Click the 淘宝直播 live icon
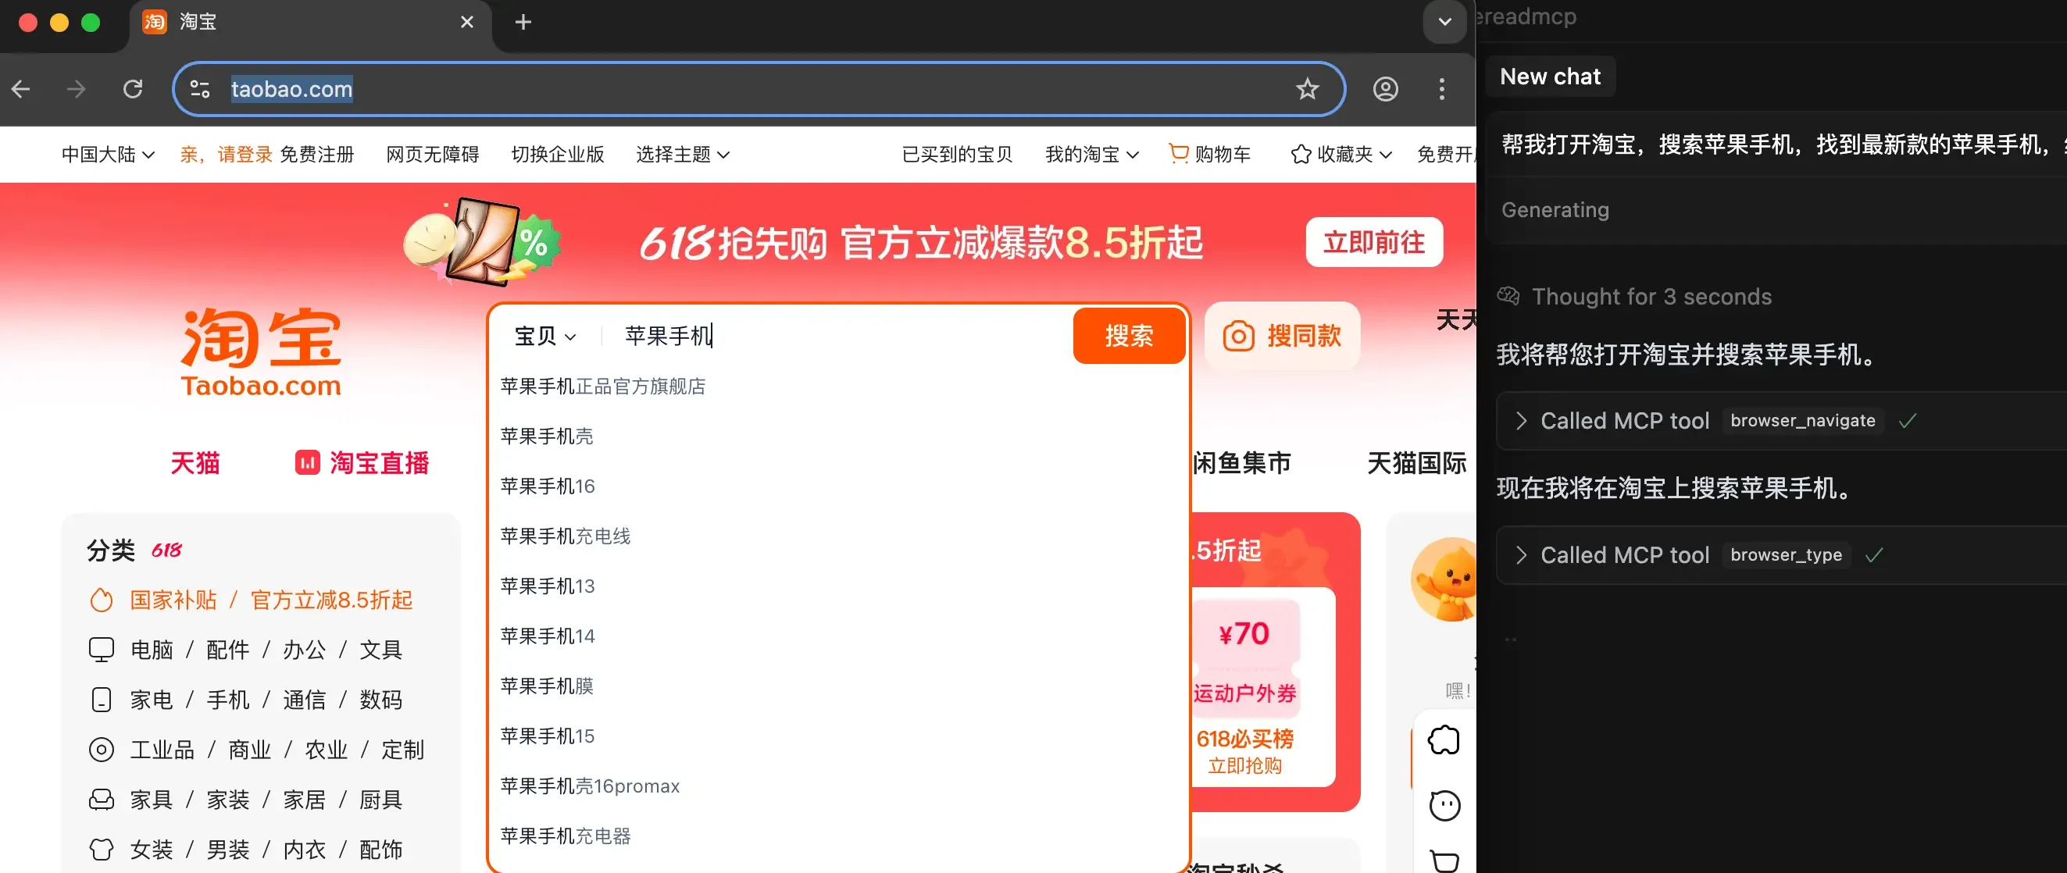Image resolution: width=2067 pixels, height=873 pixels. (x=307, y=462)
